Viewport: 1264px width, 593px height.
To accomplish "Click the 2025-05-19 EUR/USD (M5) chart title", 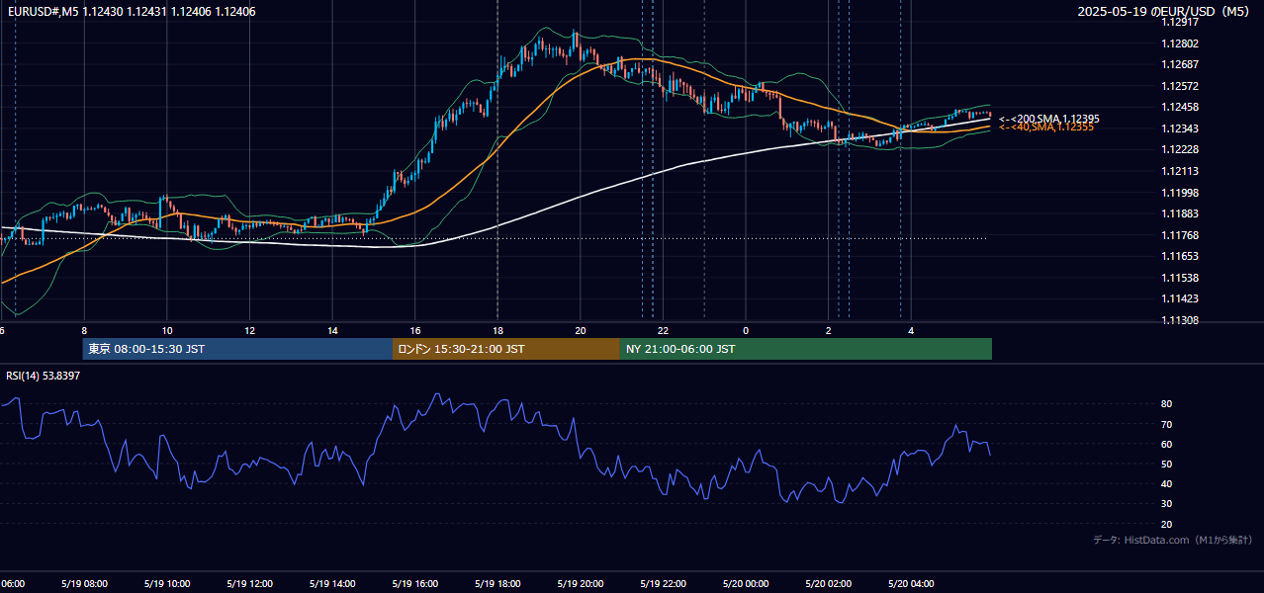I will point(1165,11).
